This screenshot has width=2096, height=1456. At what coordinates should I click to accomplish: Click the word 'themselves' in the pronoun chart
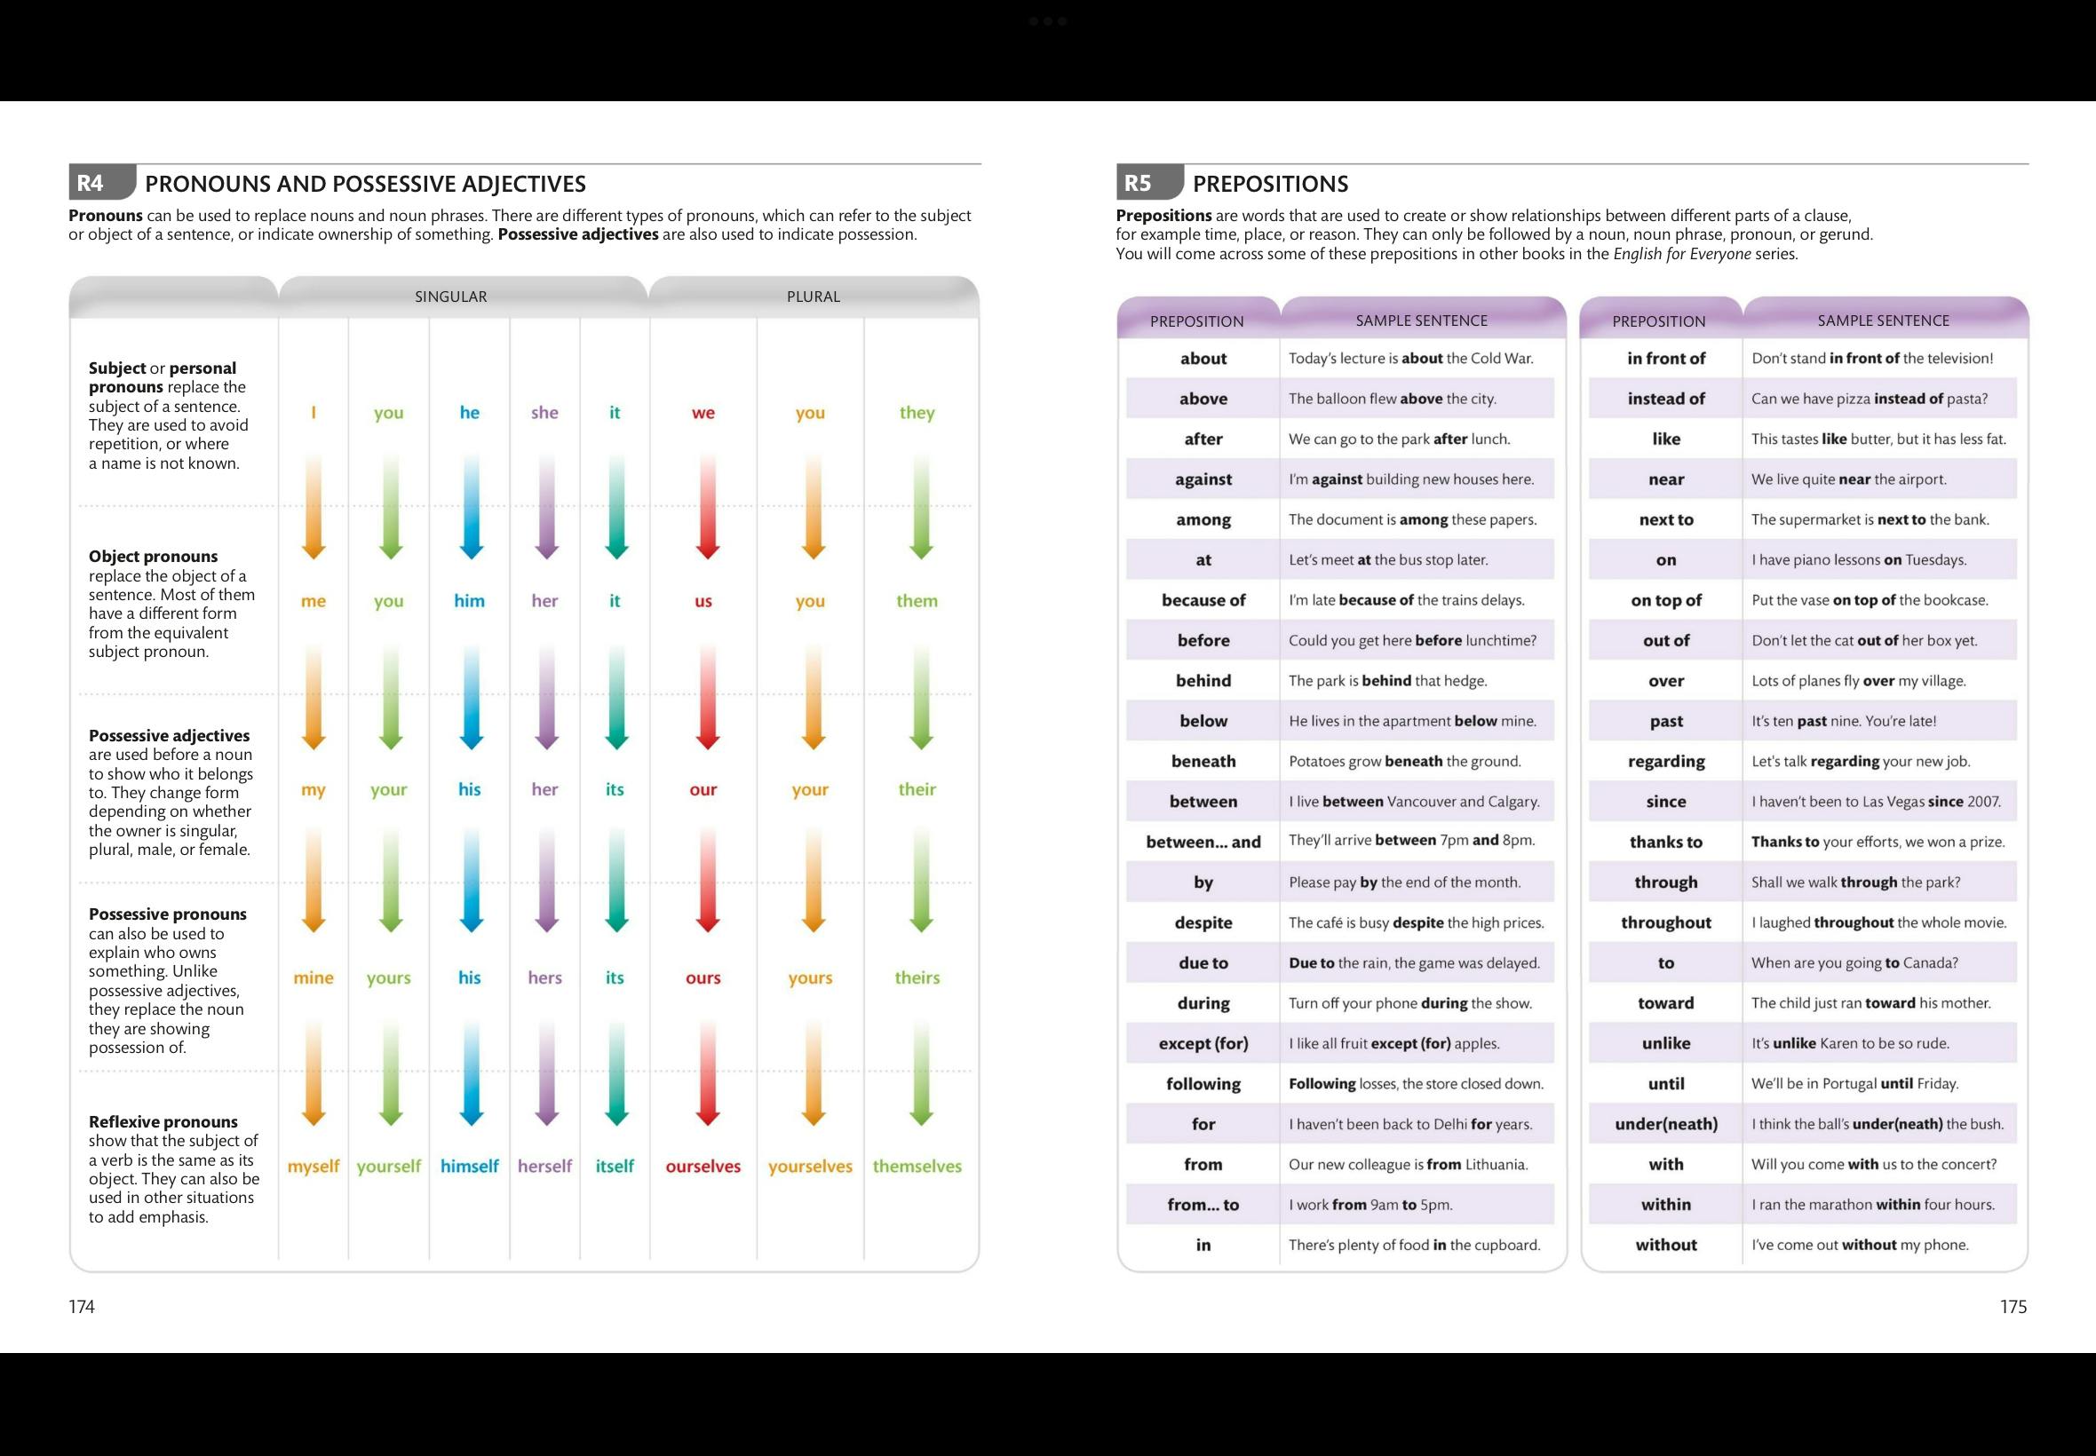pos(917,1166)
